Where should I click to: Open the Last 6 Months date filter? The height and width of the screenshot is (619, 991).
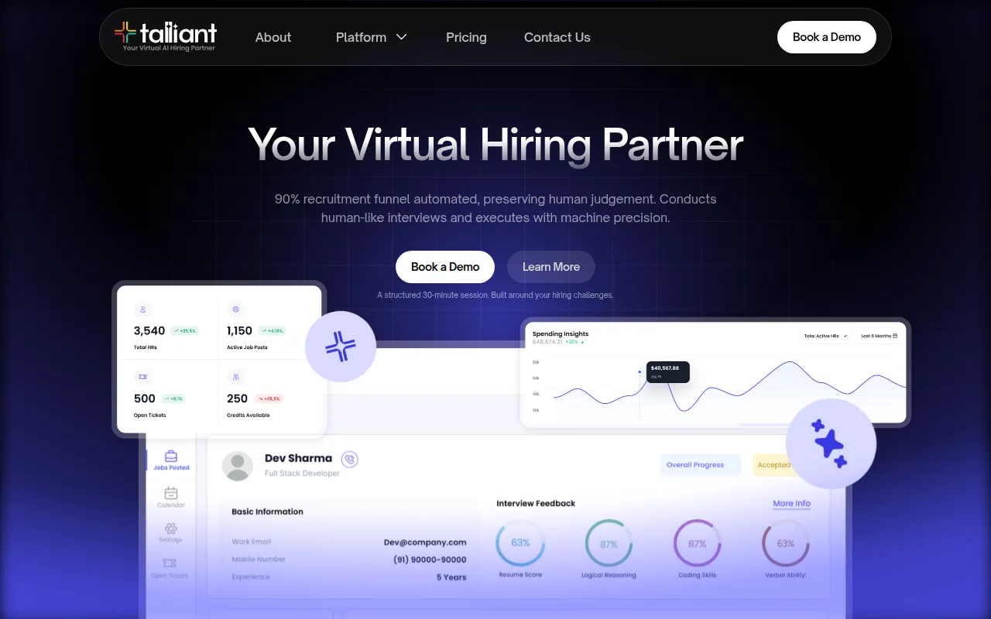879,336
